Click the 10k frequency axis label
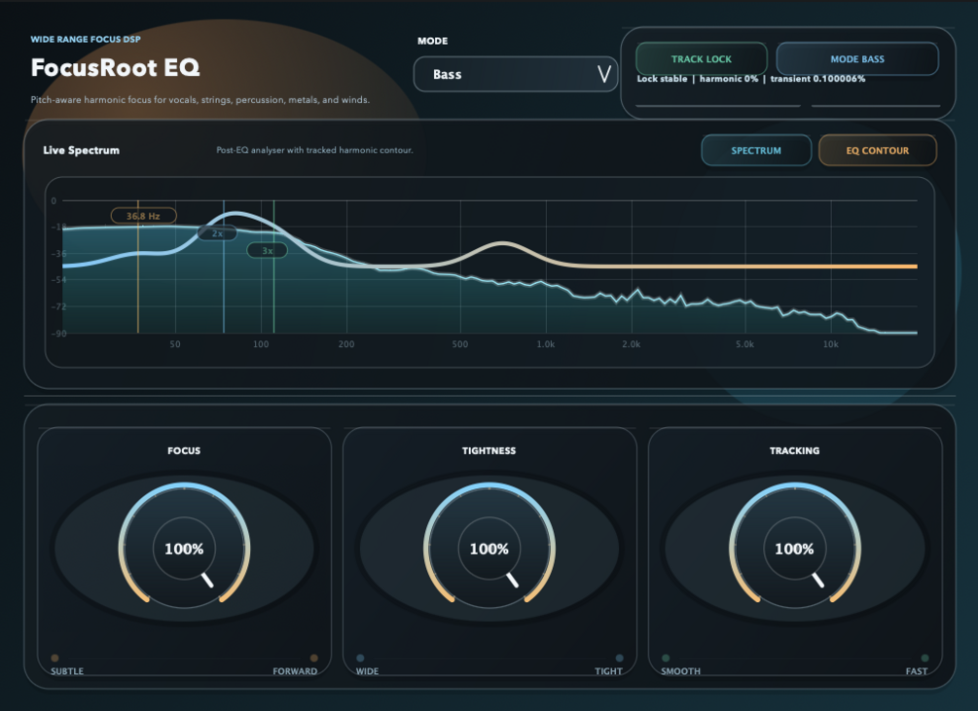 [x=830, y=344]
